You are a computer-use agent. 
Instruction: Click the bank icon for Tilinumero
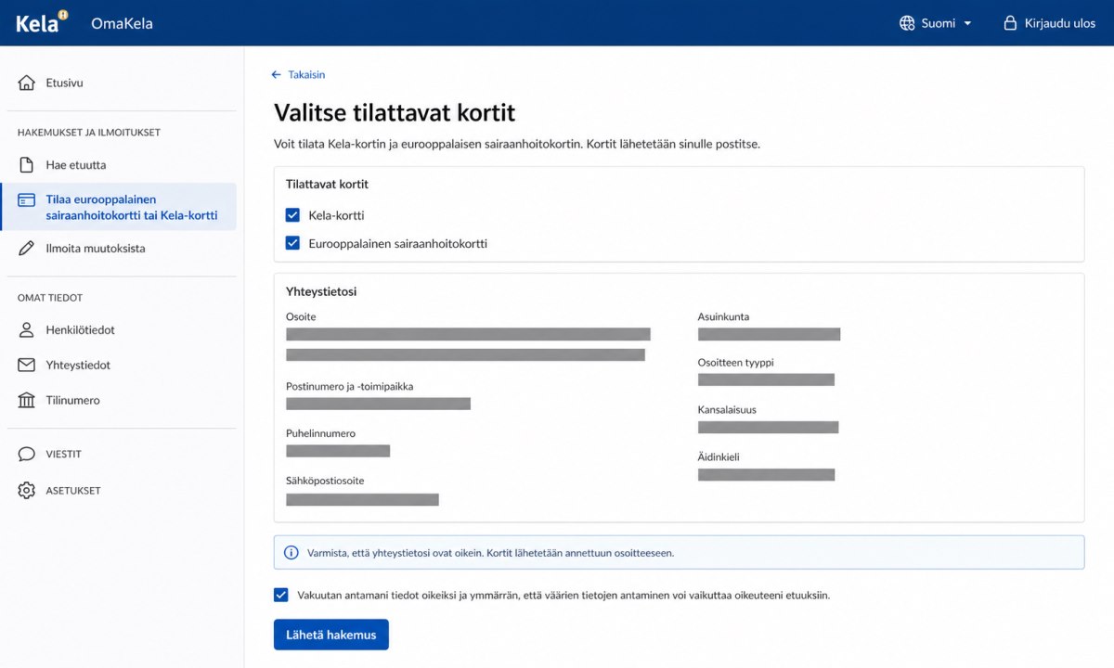(x=27, y=400)
